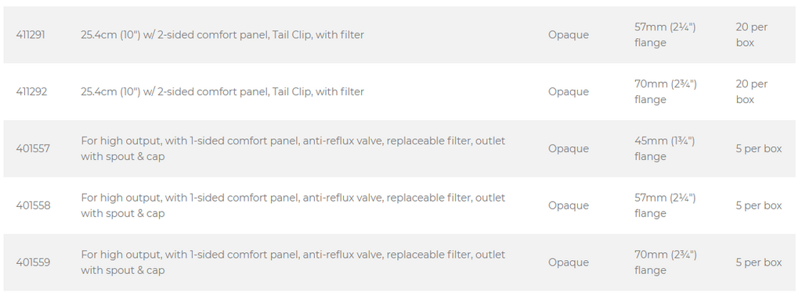Click 57mm flange size in 401558 row

click(666, 205)
